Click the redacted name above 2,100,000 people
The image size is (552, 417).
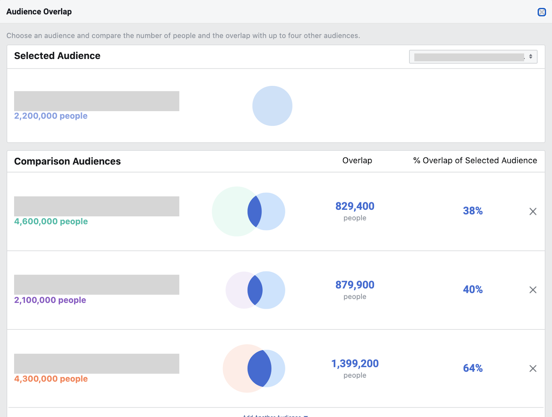pyautogui.click(x=97, y=285)
